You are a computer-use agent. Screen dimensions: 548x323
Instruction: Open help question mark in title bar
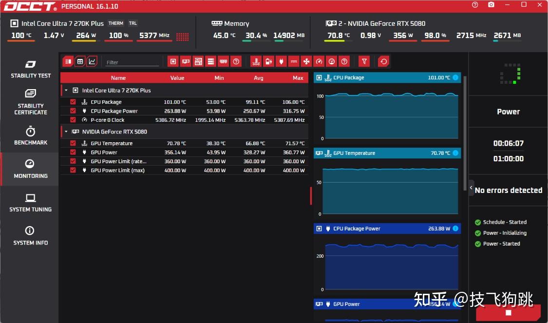(475, 5)
